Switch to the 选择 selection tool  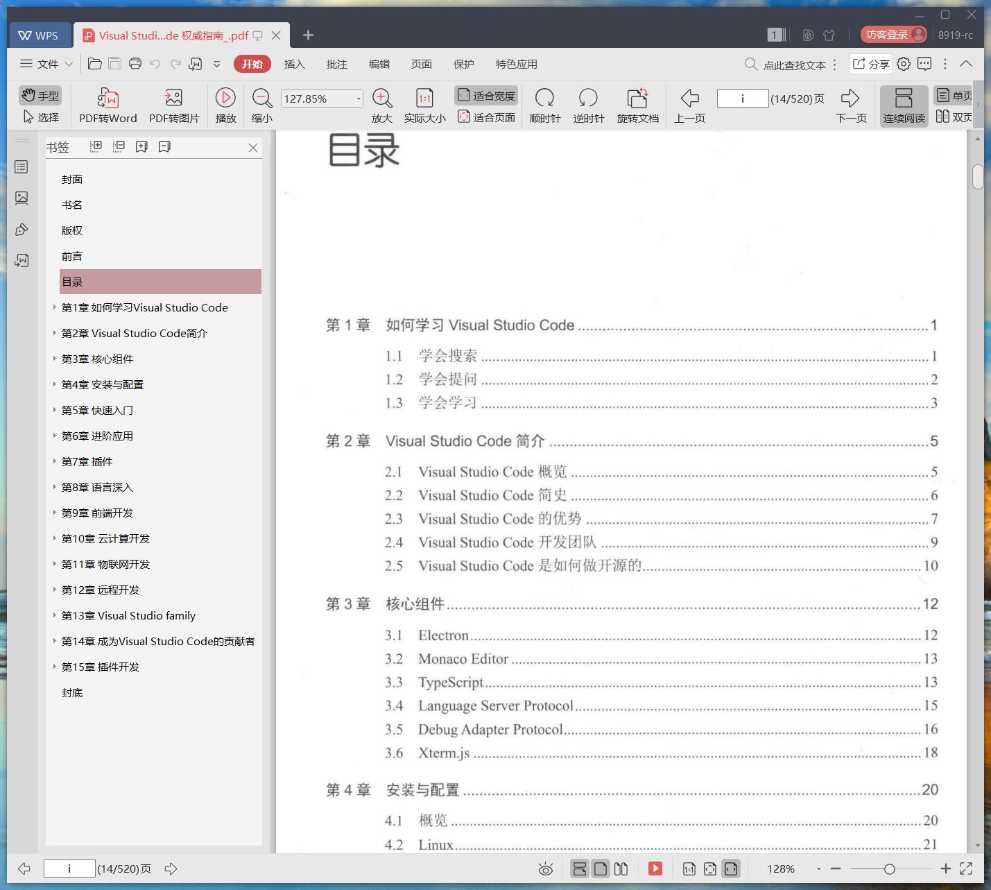41,117
